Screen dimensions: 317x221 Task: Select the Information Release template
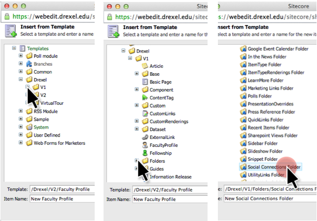[x=171, y=177]
